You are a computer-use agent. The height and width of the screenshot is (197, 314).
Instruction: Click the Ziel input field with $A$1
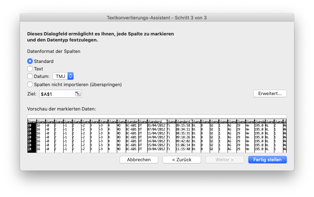(x=56, y=94)
